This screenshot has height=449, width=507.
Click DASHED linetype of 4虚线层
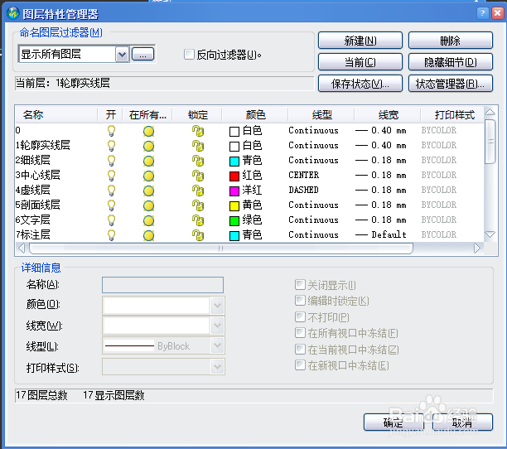click(303, 190)
